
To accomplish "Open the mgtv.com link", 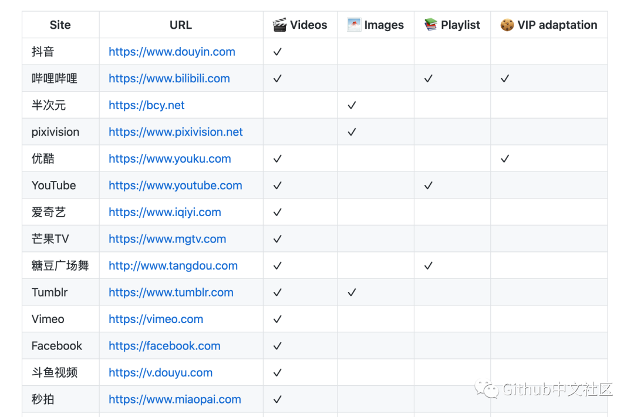I will click(x=167, y=239).
